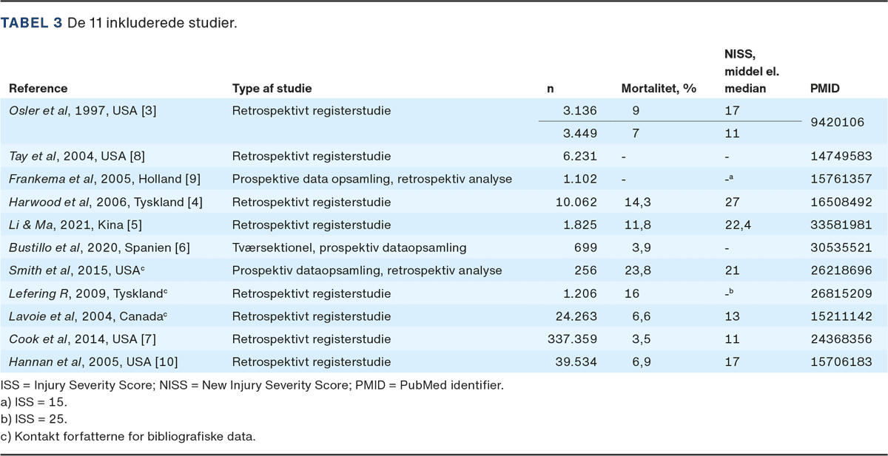The width and height of the screenshot is (888, 456).
Task: Open PMID 14749583
Action: 841,157
